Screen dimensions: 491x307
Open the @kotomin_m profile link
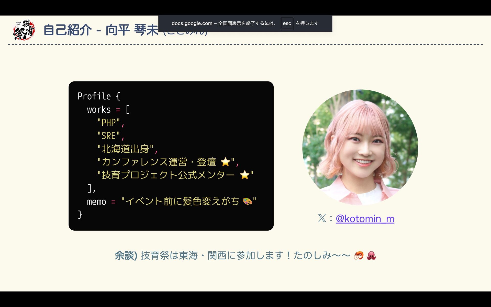tap(365, 219)
